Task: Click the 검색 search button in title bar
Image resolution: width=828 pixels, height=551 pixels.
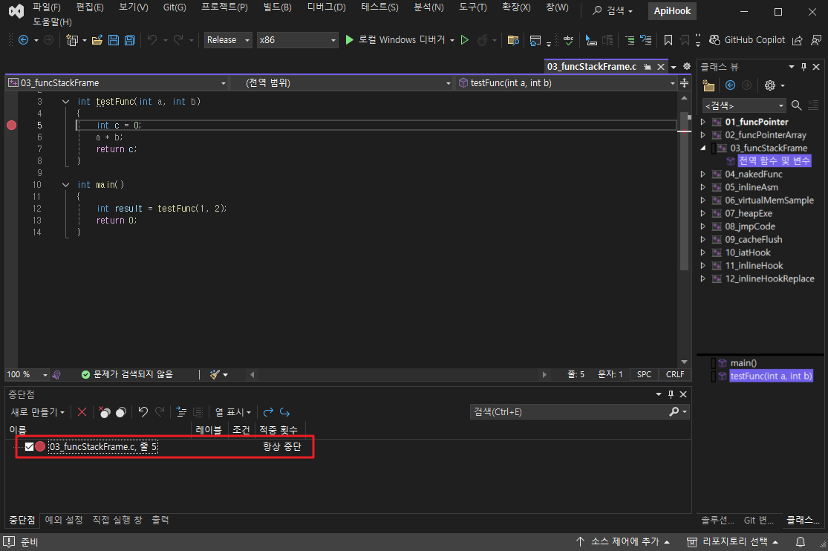Action: click(x=613, y=10)
